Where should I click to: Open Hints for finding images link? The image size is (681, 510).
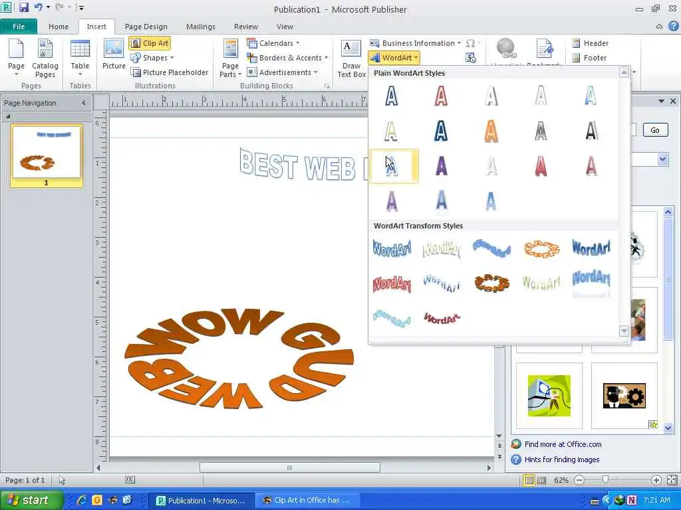pyautogui.click(x=561, y=460)
